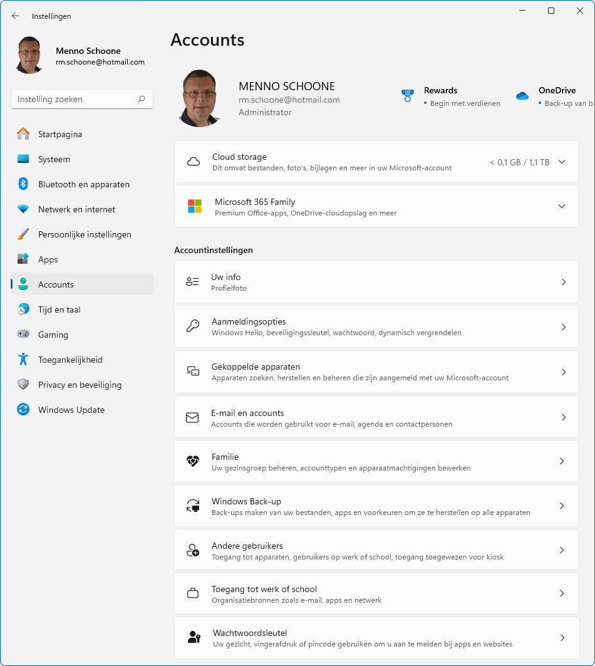Click the Uw info profile icon
595x666 pixels.
click(192, 281)
